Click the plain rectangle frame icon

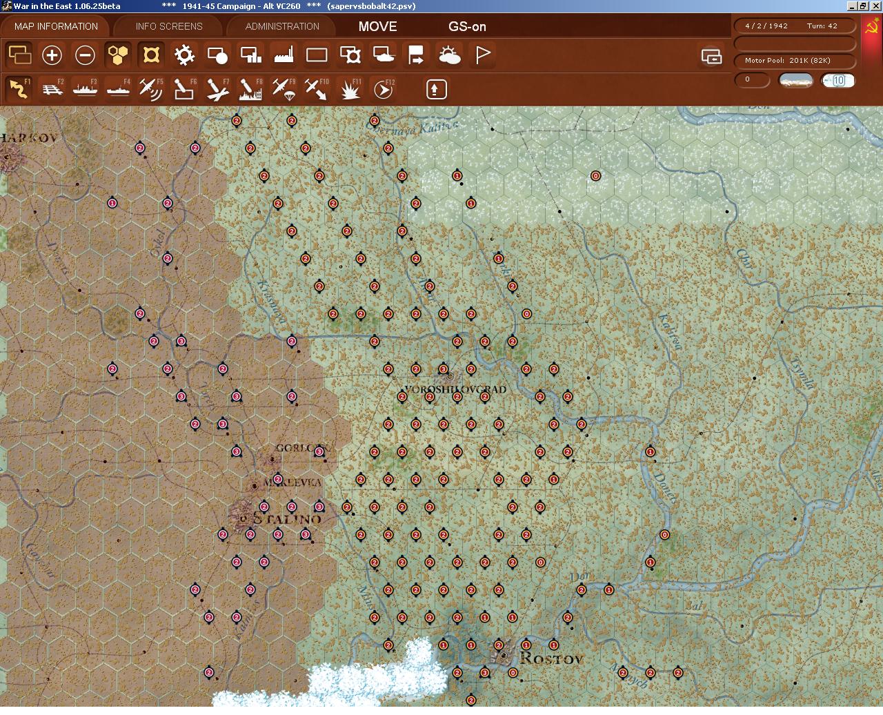point(317,55)
